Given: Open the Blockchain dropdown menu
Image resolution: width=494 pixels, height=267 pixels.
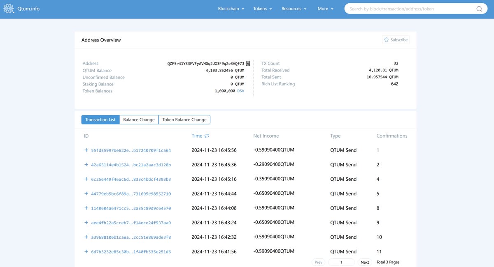Looking at the screenshot, I should 231,8.
